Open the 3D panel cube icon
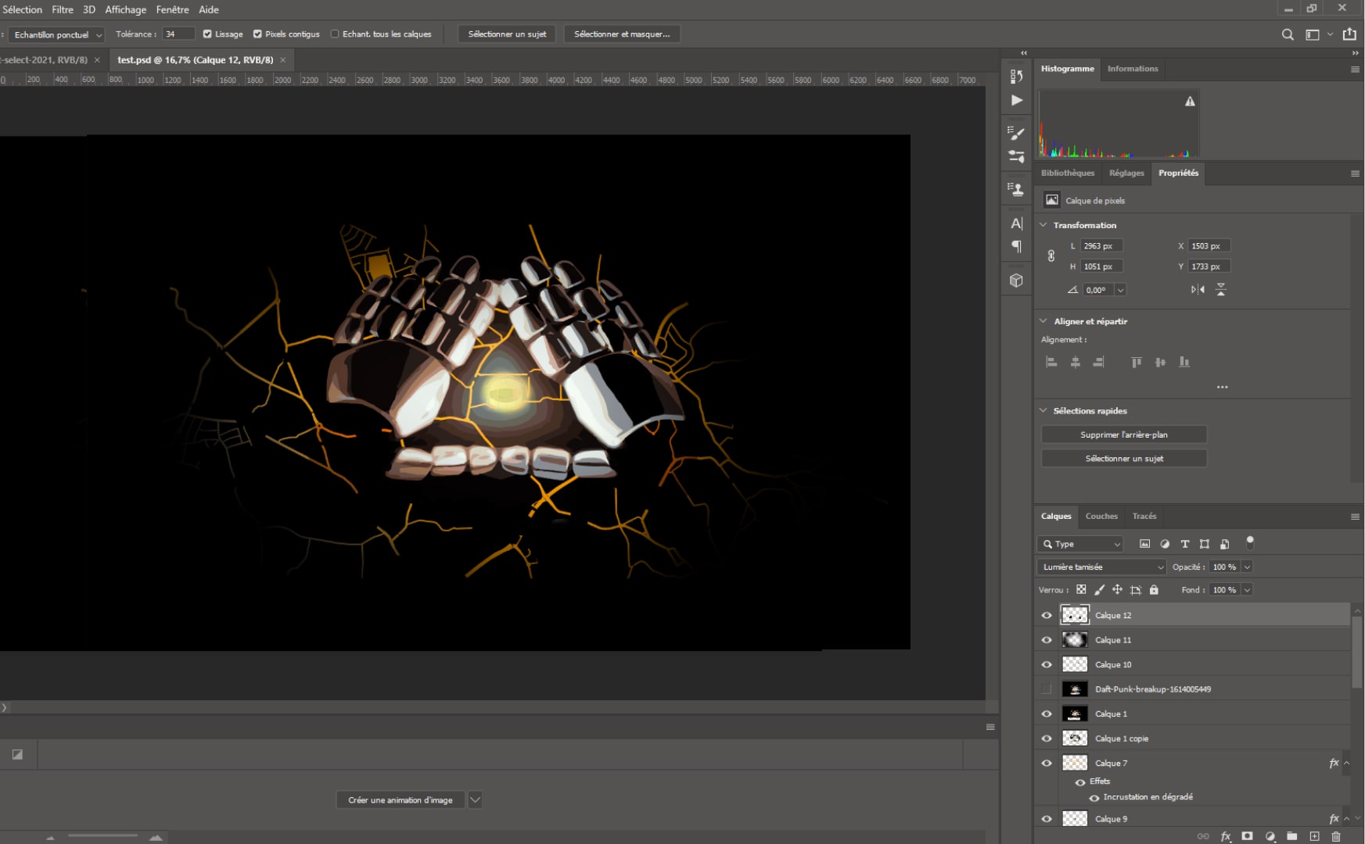 tap(1016, 281)
